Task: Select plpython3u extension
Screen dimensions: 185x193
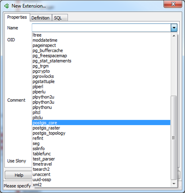Action: 101,102
